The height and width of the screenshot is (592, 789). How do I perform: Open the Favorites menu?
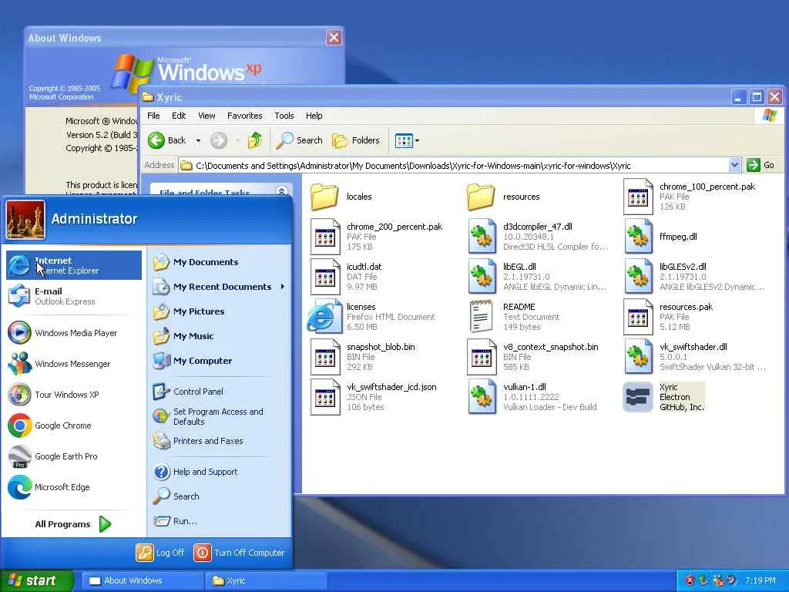pos(244,116)
